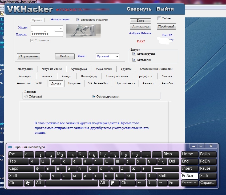The height and width of the screenshot is (195, 226).
Task: Click the Антикаптча button
Action: pyautogui.click(x=140, y=26)
